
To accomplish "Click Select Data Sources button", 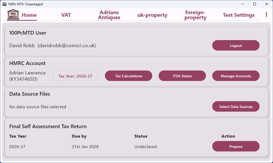I will (236, 107).
